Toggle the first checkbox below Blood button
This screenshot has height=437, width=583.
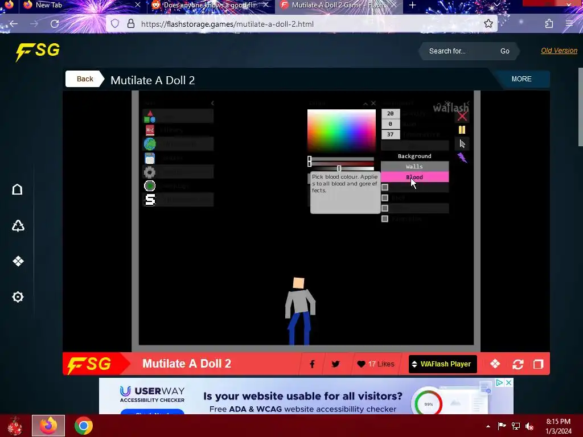coord(385,187)
